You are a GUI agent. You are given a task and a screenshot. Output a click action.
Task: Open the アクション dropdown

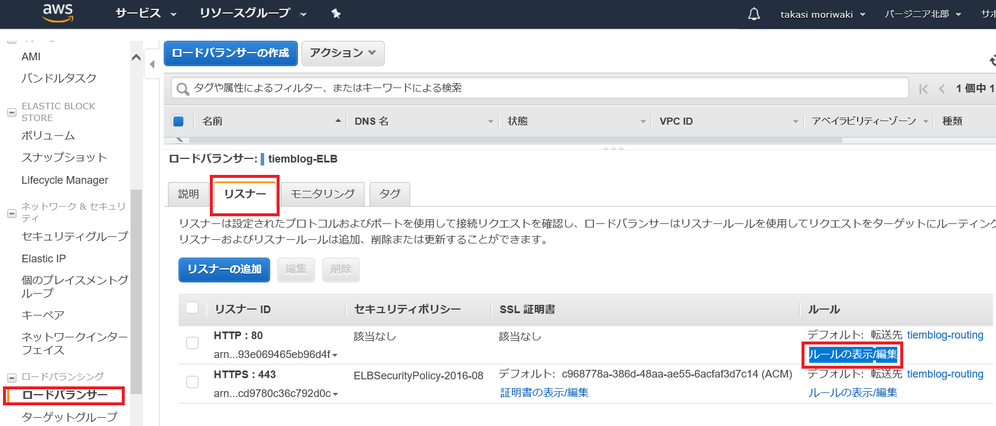343,53
